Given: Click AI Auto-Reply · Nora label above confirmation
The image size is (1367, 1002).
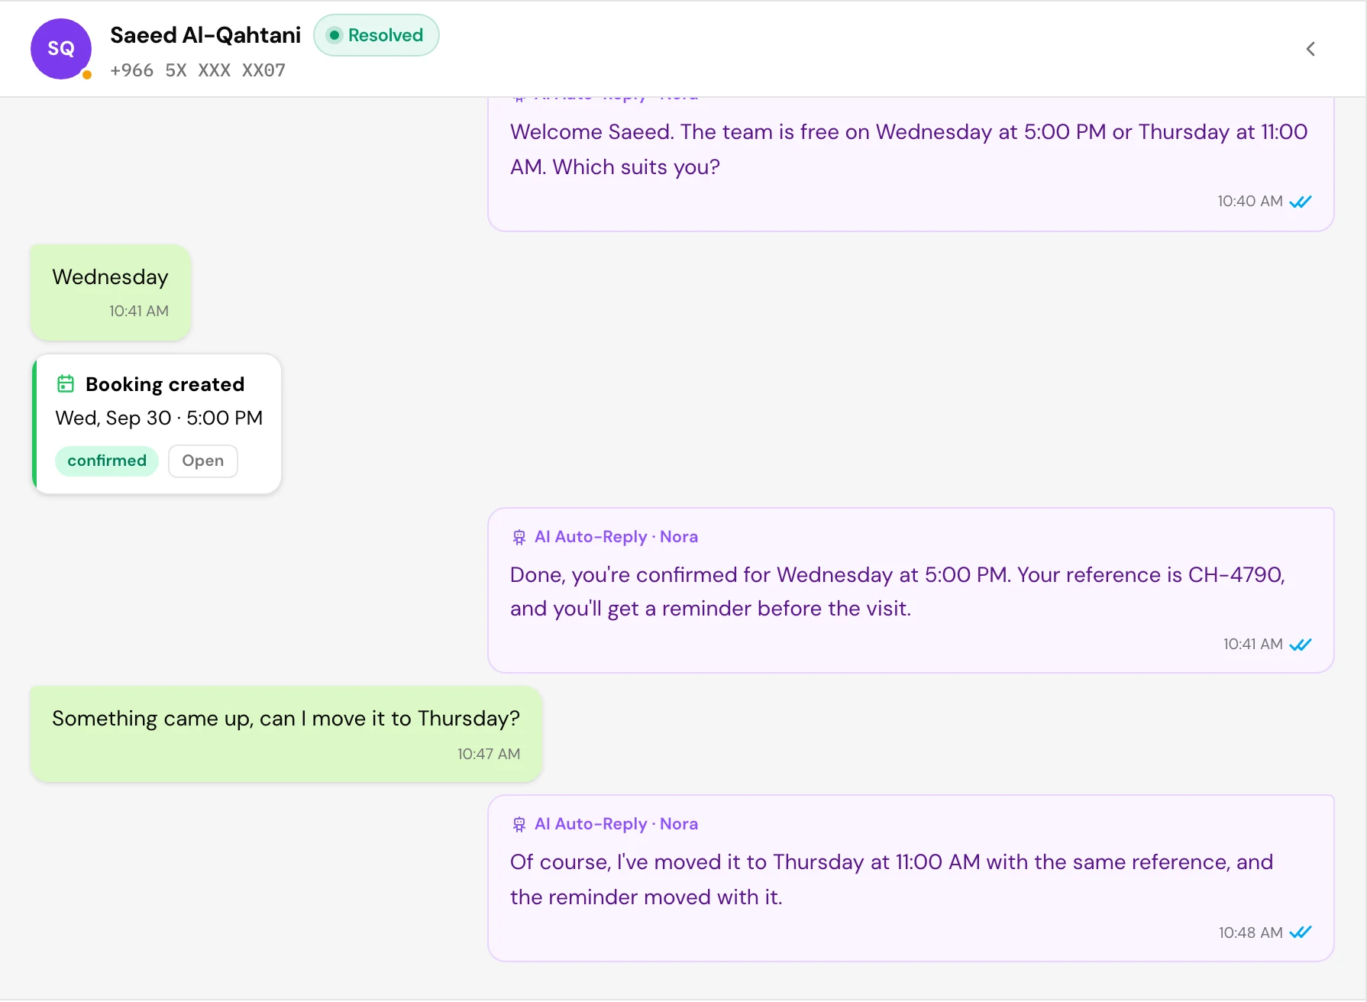Looking at the screenshot, I should (616, 537).
